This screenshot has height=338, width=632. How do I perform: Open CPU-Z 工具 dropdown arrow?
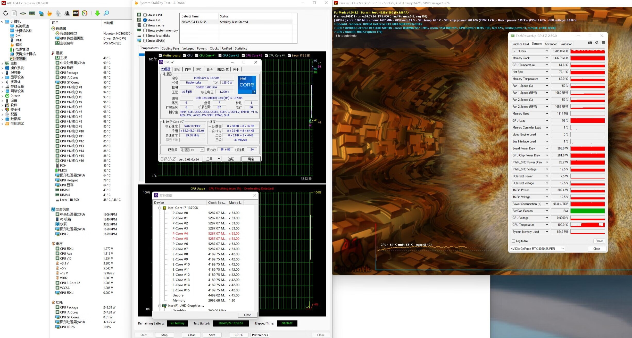tap(219, 159)
